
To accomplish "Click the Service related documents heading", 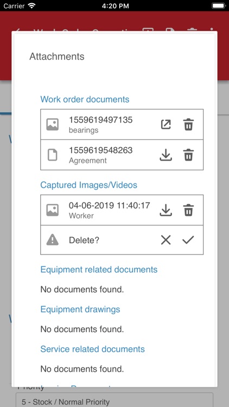I will pos(92,349).
